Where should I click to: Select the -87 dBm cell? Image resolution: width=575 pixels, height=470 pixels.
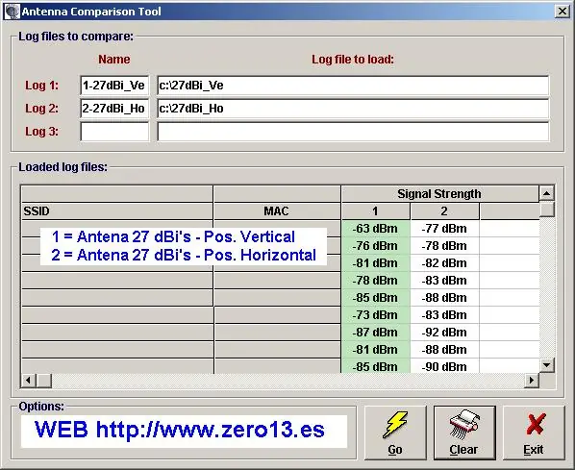376,333
